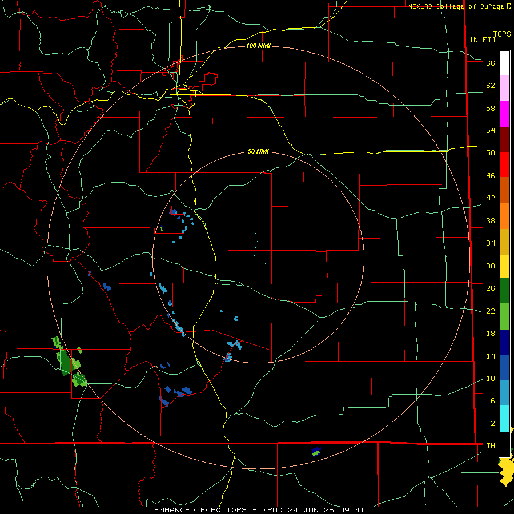Screen dimensions: 514x514
Task: Click the 50 NMI range ring label
Action: click(x=258, y=151)
